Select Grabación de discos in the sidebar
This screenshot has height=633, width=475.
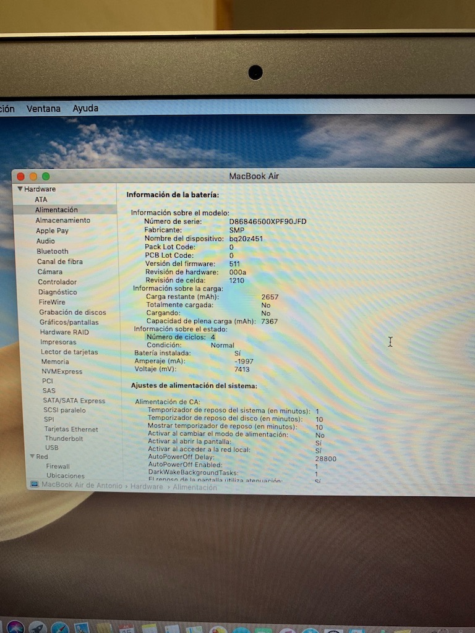coord(72,312)
